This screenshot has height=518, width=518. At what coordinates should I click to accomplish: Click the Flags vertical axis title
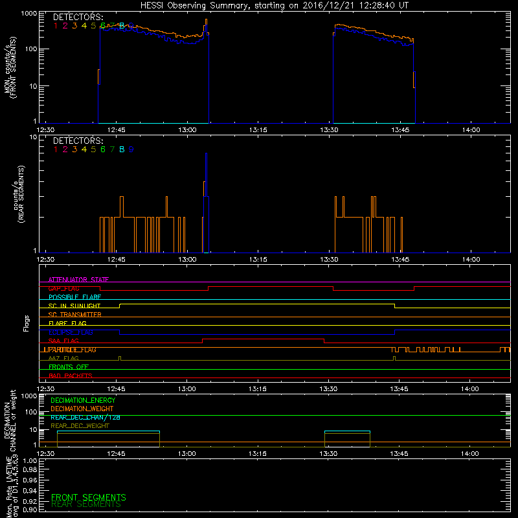point(27,323)
